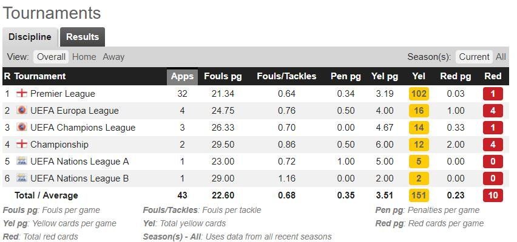Open the Premier League tournament link

tap(63, 94)
